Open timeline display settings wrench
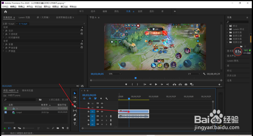Screen dimensions: 253x136 [107, 99]
